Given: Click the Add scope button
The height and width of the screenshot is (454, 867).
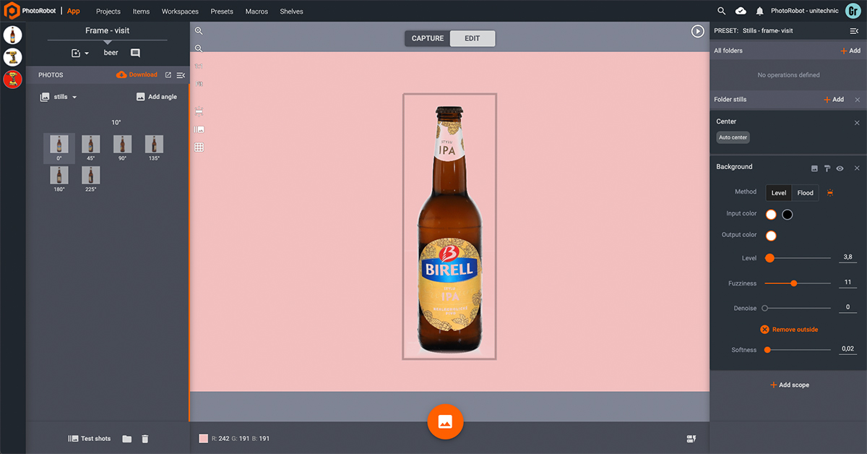Looking at the screenshot, I should 789,385.
